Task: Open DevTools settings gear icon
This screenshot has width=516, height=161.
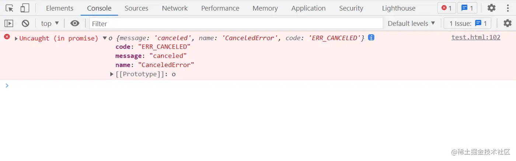Action: pyautogui.click(x=491, y=8)
